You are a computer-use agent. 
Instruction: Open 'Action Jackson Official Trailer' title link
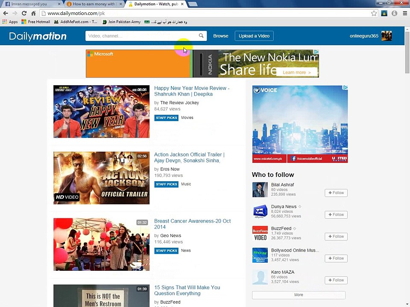[x=189, y=157]
